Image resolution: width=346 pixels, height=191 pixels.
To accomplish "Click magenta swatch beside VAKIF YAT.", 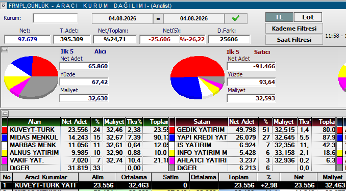I will [x=5, y=160].
